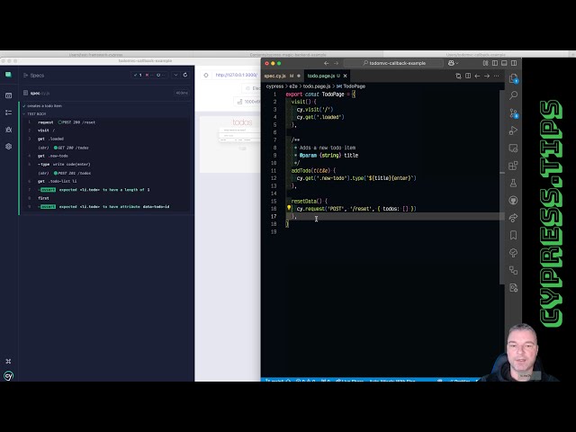Open the Run and Debug icon
The width and height of the screenshot is (576, 432).
pyautogui.click(x=514, y=130)
